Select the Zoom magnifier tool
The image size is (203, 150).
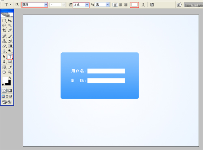[10, 72]
